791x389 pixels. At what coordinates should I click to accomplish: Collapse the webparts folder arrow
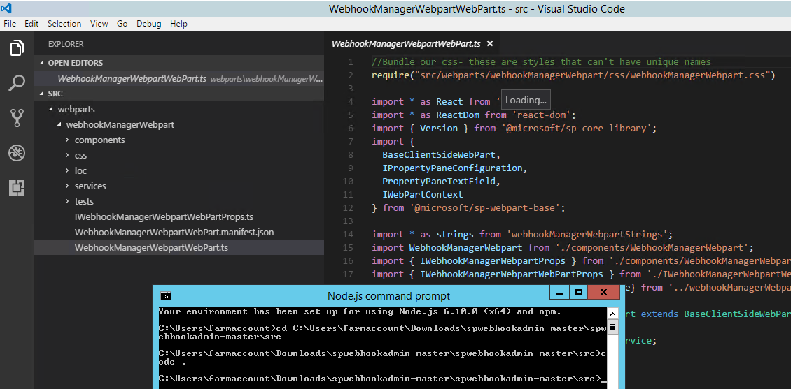(50, 109)
